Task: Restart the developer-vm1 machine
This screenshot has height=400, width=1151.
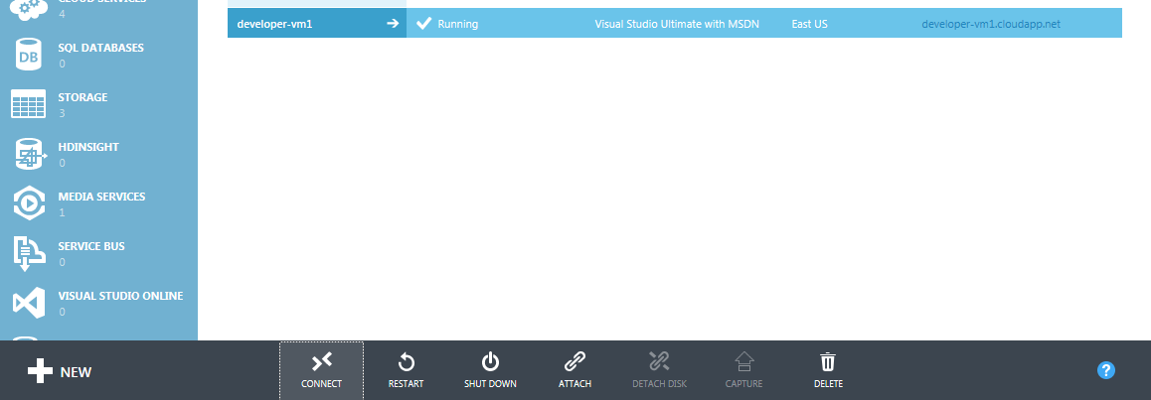Action: (406, 370)
